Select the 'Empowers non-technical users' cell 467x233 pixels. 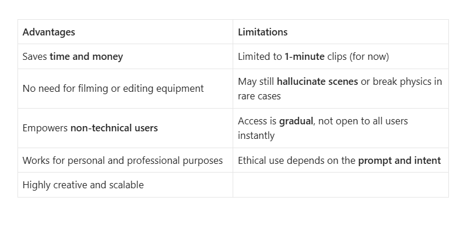point(125,128)
